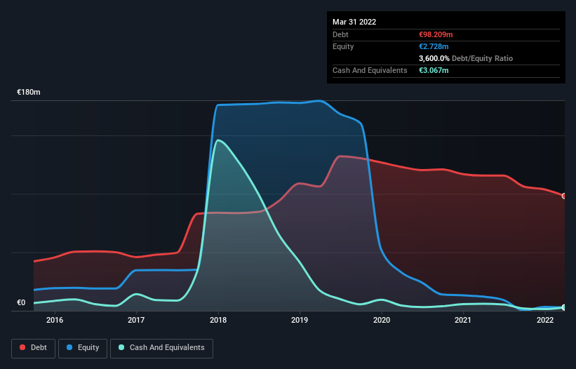Screen dimensions: 576x369
Task: Click the 2017 x-axis label
Action: coord(136,320)
